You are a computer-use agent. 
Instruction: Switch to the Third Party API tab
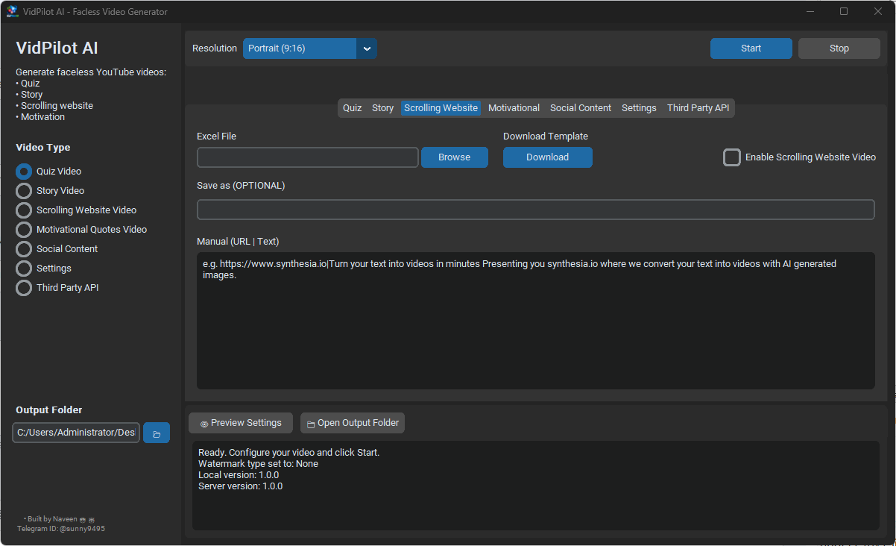tap(698, 107)
